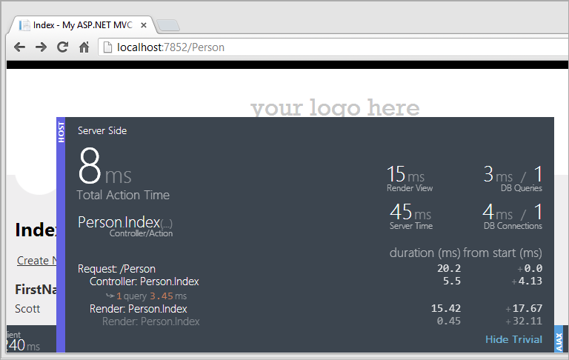Select the dimmed trivial Render: Person.Index row
This screenshot has height=360, width=569.
(x=150, y=321)
